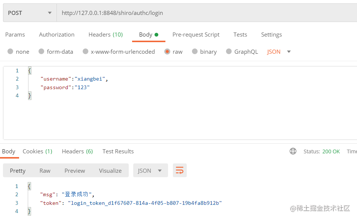Select the none body type radio
This screenshot has width=357, height=219.
[10, 51]
